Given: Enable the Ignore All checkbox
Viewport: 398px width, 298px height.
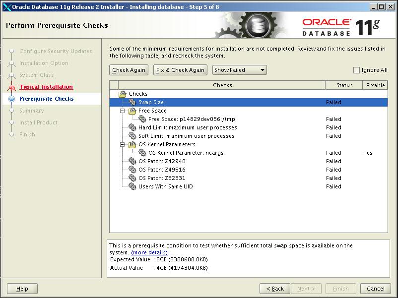Looking at the screenshot, I should coord(356,70).
